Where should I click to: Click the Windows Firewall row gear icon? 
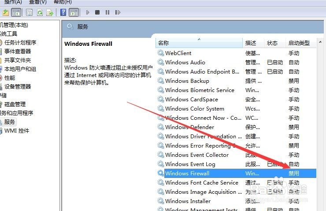pos(160,173)
